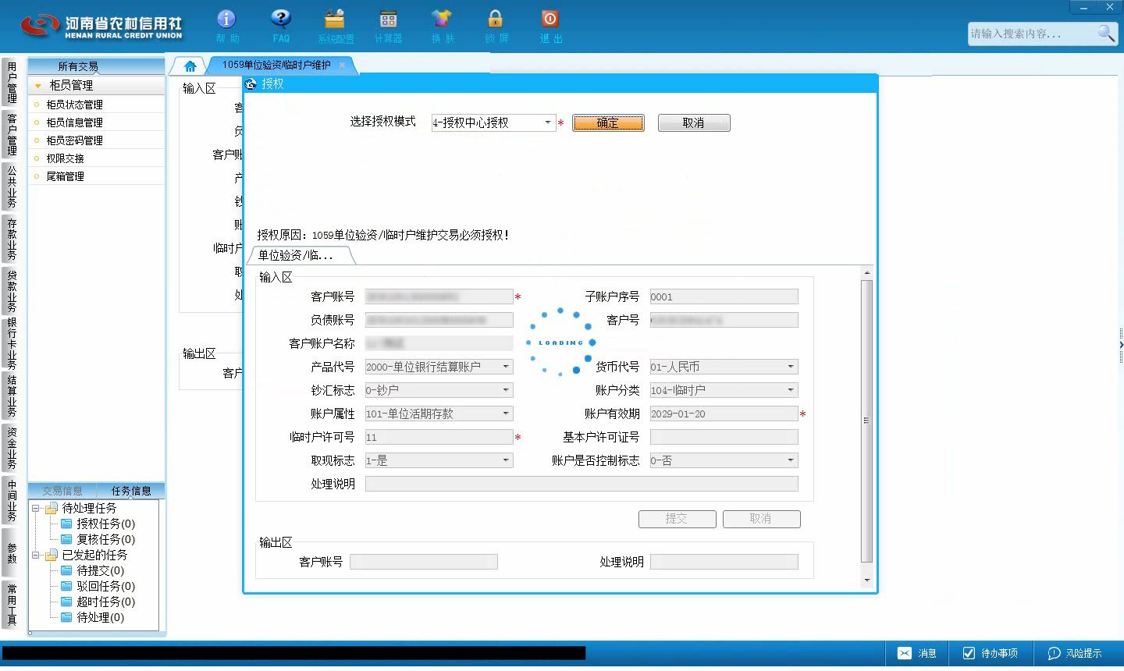Open 风险提示 in status bar
This screenshot has width=1124, height=671.
[x=1075, y=654]
